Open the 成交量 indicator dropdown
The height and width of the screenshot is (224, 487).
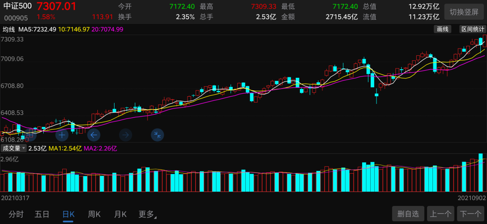pos(14,148)
